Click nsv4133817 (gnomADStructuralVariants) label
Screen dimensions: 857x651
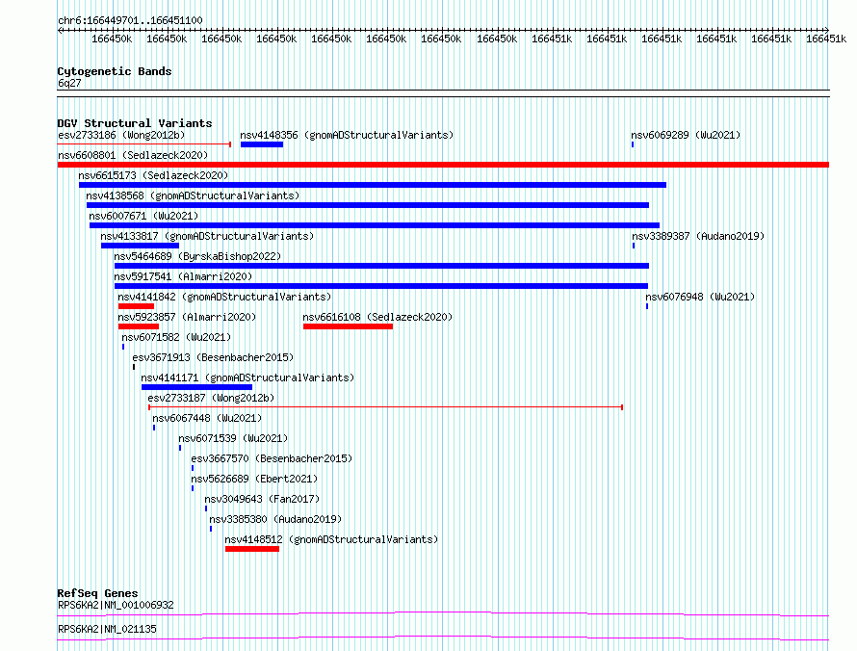207,236
